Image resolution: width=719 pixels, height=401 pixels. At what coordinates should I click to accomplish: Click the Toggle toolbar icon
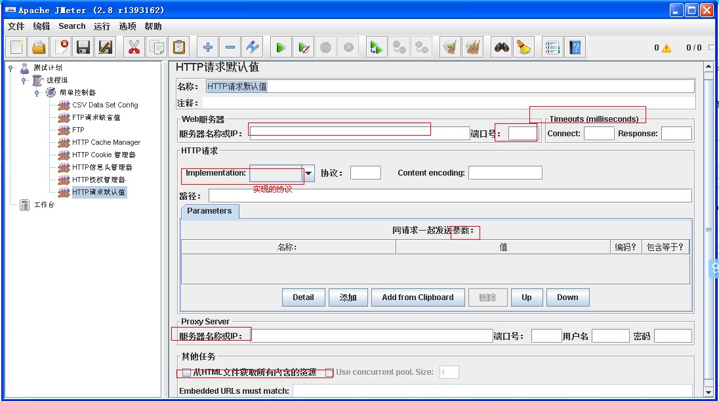(252, 47)
